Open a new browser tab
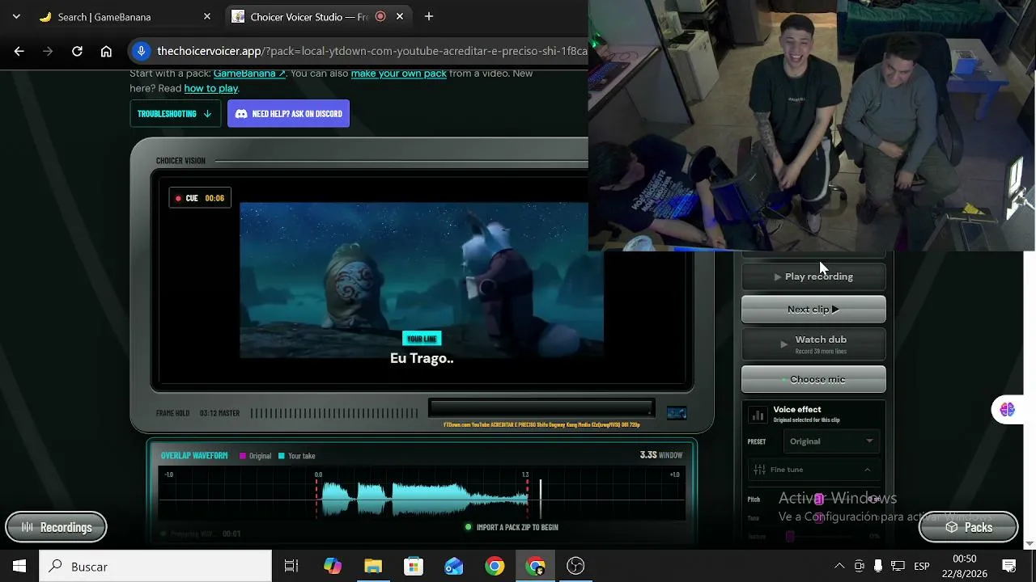 pyautogui.click(x=429, y=17)
